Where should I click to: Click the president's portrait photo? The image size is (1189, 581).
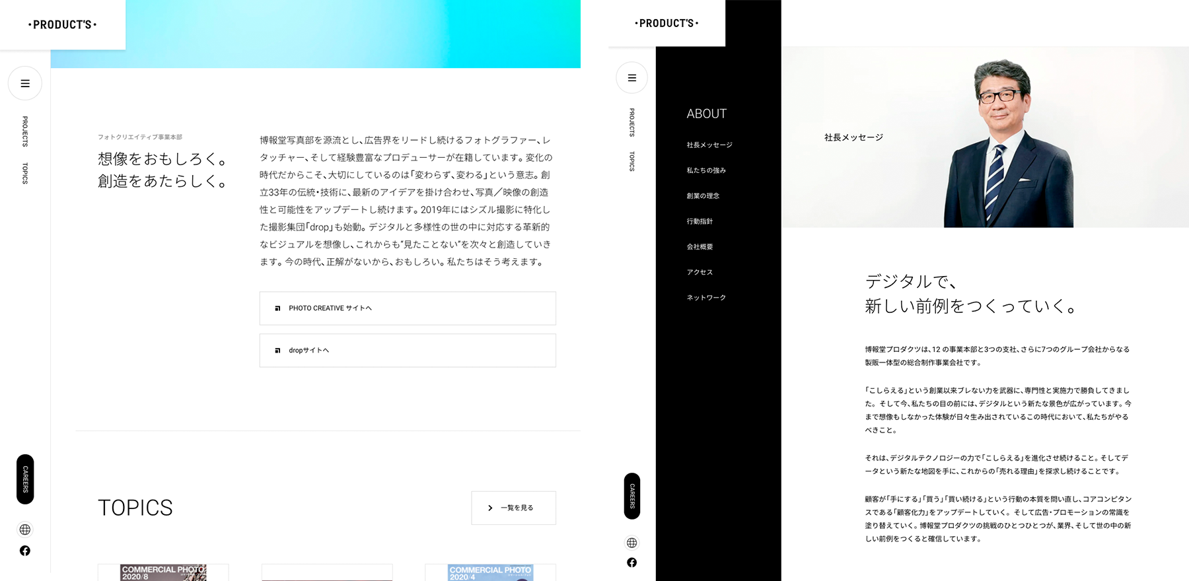(1009, 143)
